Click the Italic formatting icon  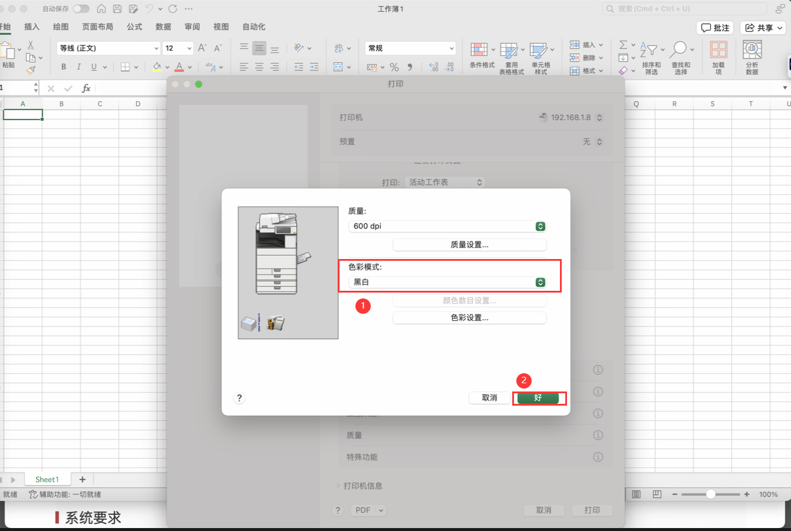click(78, 67)
